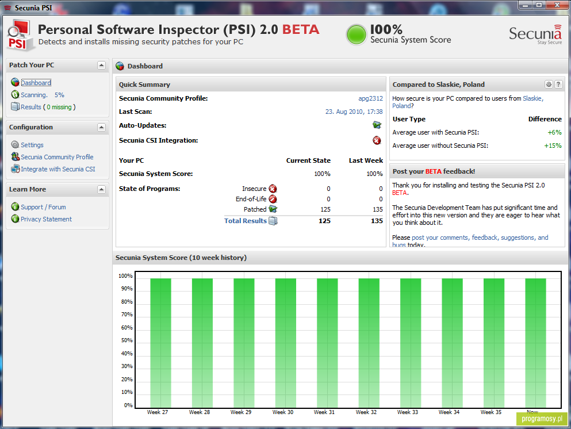Viewport: 571px width, 429px height.
Task: Open Support / Forum link
Action: coord(43,207)
